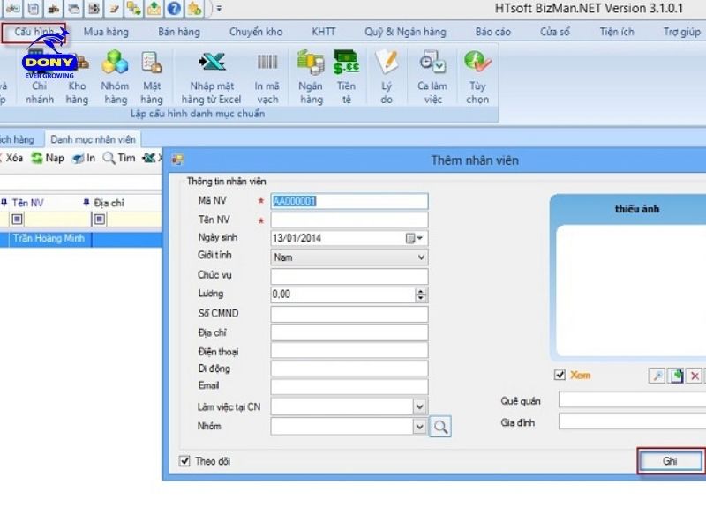Screen dimensions: 706x529
Task: Switch to the Danh mục nhân viên tab
Action: click(x=93, y=139)
